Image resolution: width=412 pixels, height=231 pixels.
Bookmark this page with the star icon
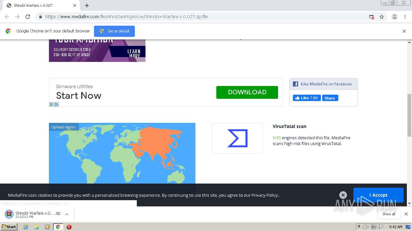pos(382,17)
